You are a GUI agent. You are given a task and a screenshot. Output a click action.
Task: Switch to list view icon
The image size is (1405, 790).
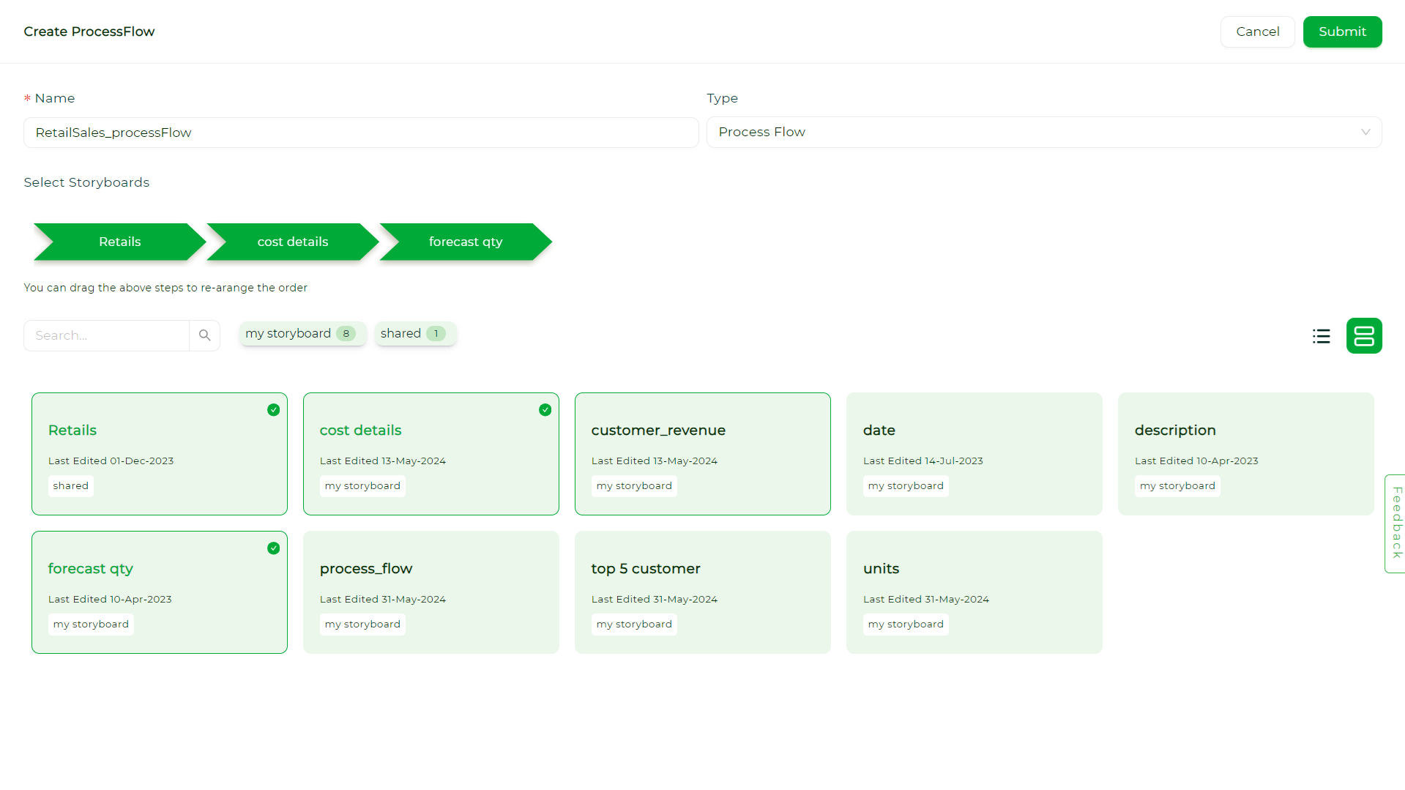click(x=1321, y=336)
